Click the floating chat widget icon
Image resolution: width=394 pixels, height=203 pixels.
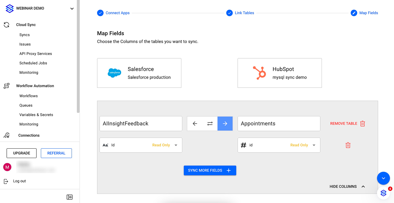[383, 193]
